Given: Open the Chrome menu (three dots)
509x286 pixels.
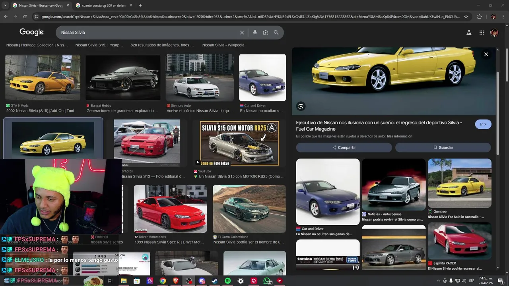Looking at the screenshot, I should tap(503, 17).
